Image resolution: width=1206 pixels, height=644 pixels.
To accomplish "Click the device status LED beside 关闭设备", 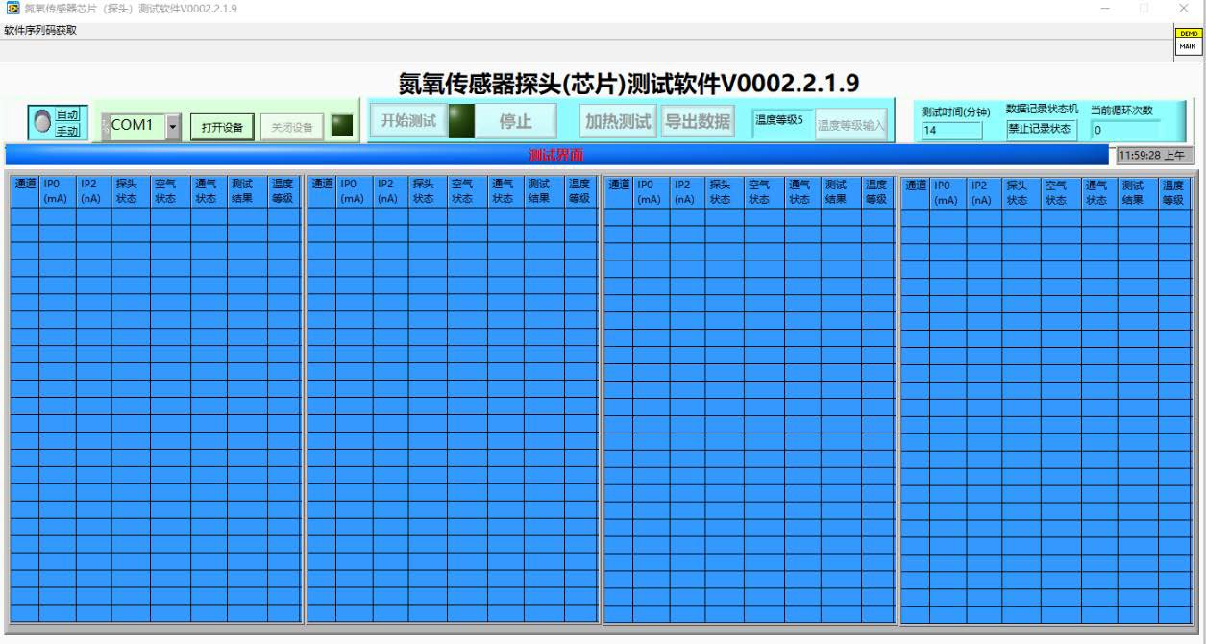I will [342, 126].
